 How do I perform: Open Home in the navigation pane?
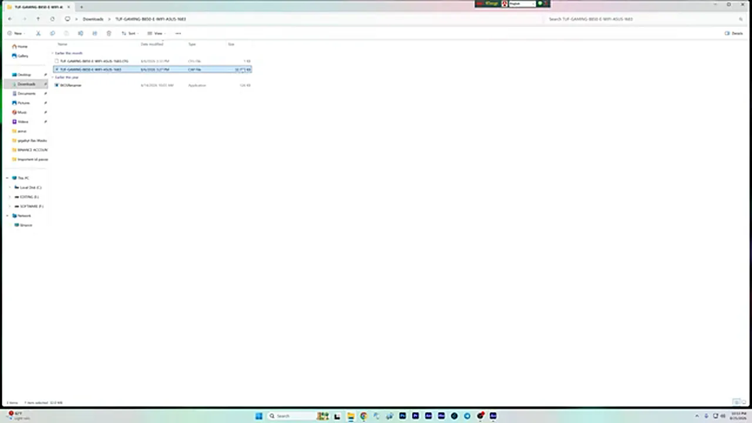20,46
